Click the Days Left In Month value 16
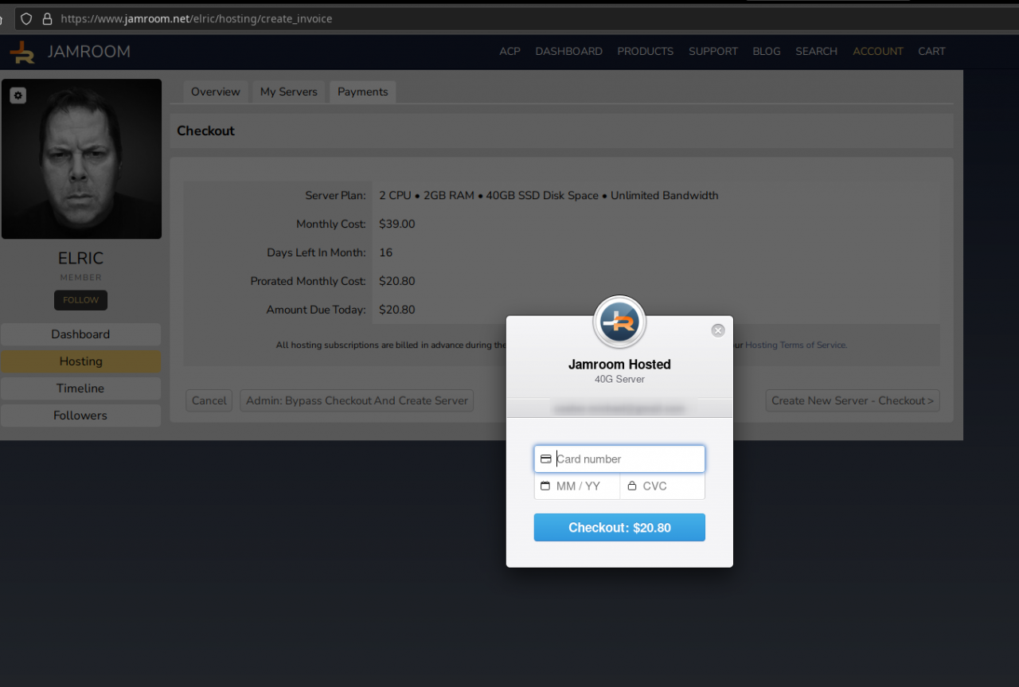The width and height of the screenshot is (1019, 687). coord(386,253)
